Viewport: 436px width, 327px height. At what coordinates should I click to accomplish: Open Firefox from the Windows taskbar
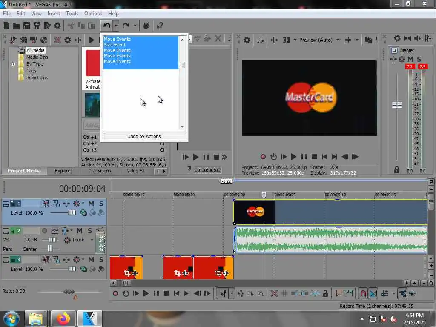point(63,318)
